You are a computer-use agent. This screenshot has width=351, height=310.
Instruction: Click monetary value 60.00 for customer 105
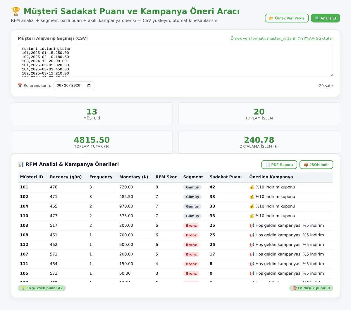[x=125, y=273]
